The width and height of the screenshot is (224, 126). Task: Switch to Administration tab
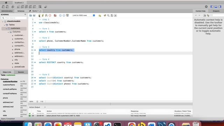click(x=7, y=11)
